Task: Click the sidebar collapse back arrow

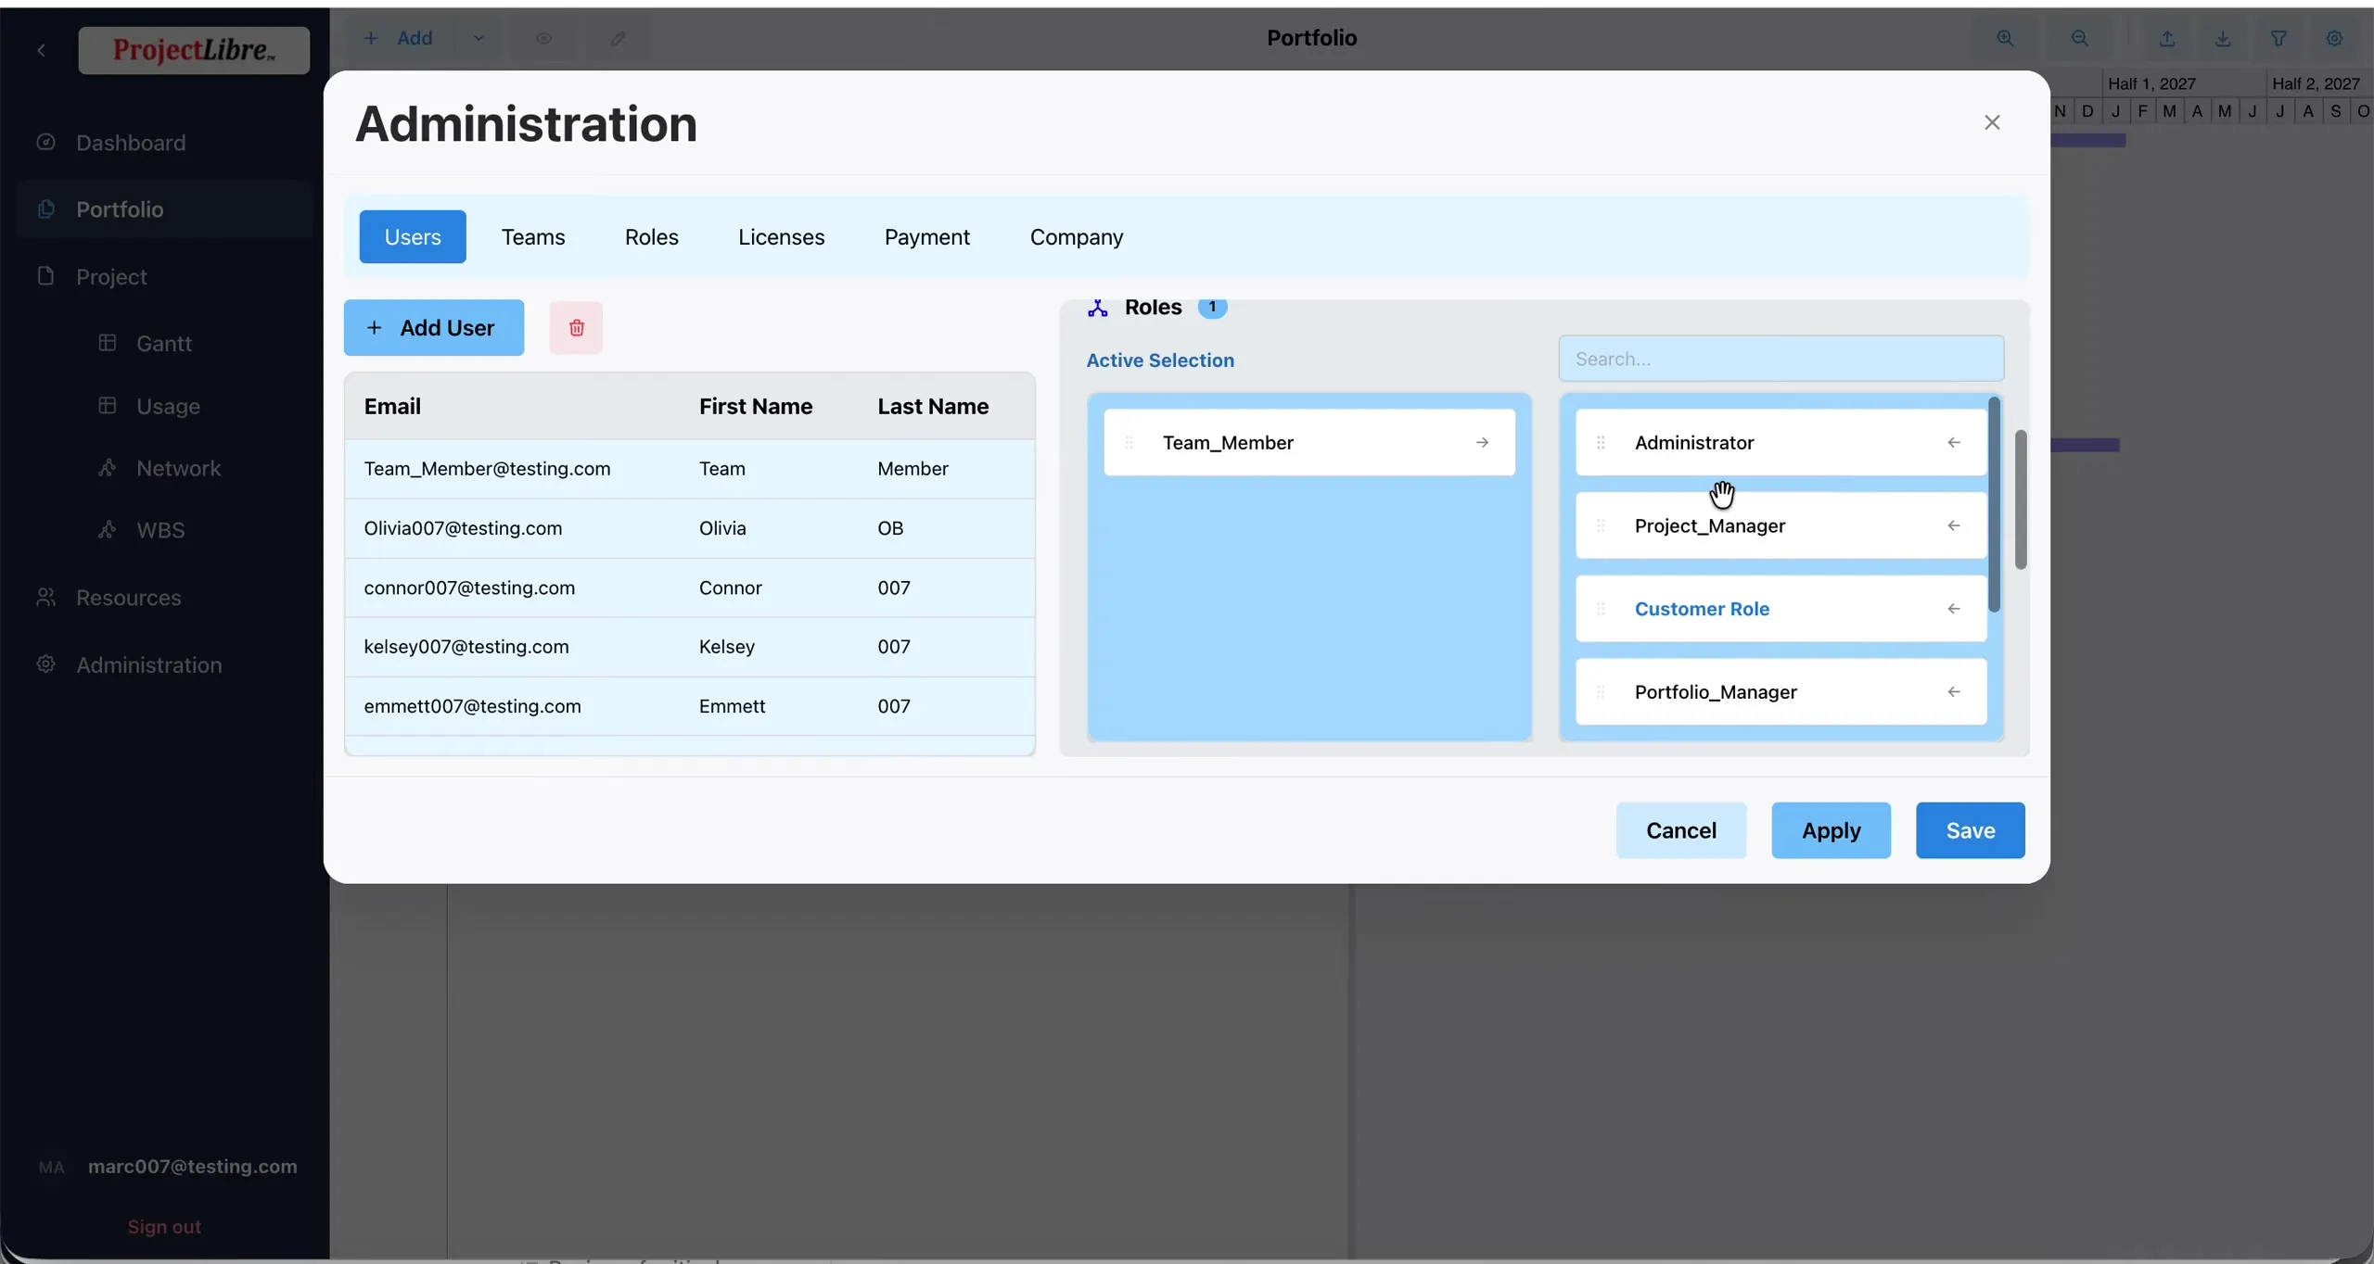Action: click(41, 50)
